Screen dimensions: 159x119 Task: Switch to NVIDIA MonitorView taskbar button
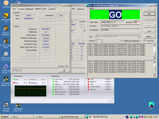click(72, 117)
